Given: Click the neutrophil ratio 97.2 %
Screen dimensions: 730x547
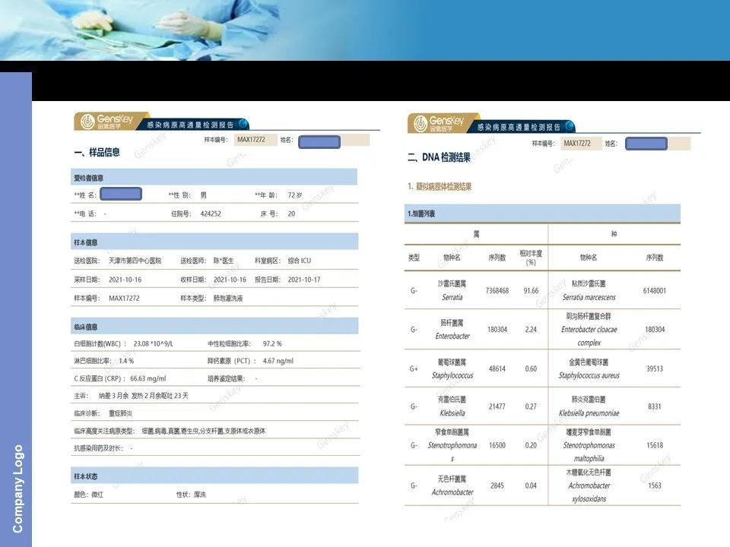Looking at the screenshot, I should 272,343.
